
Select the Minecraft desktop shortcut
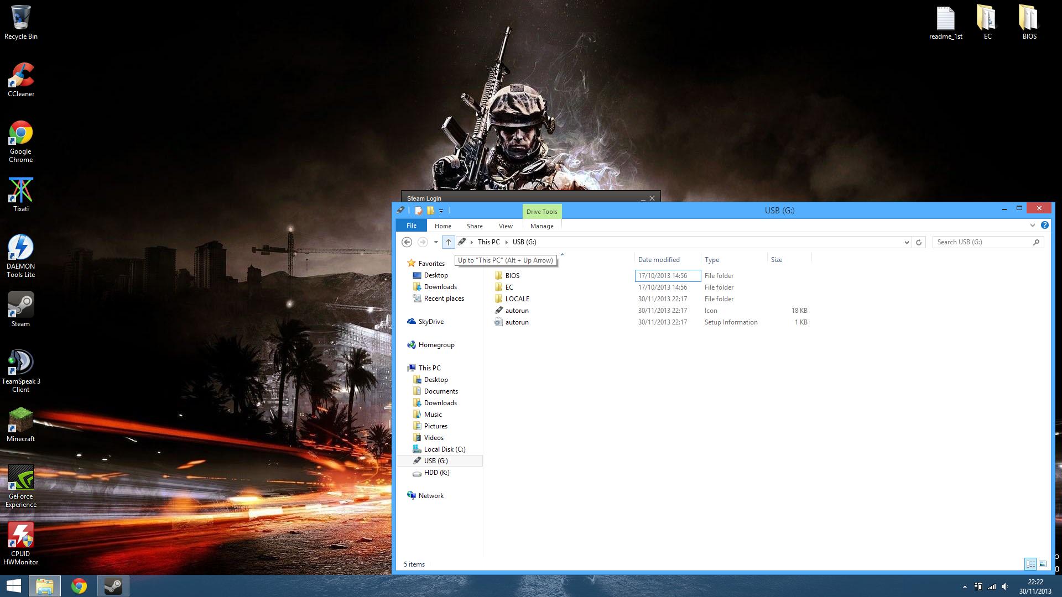[21, 425]
